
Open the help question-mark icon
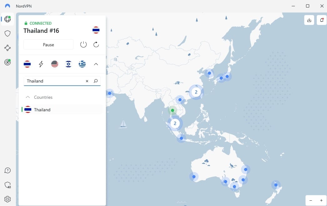click(x=8, y=170)
